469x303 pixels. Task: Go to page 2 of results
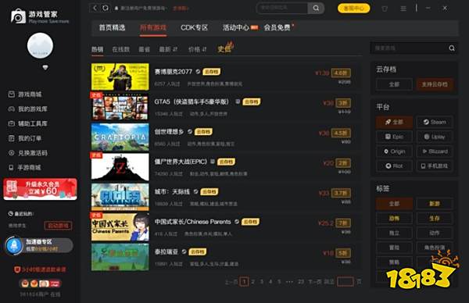[x=253, y=281]
